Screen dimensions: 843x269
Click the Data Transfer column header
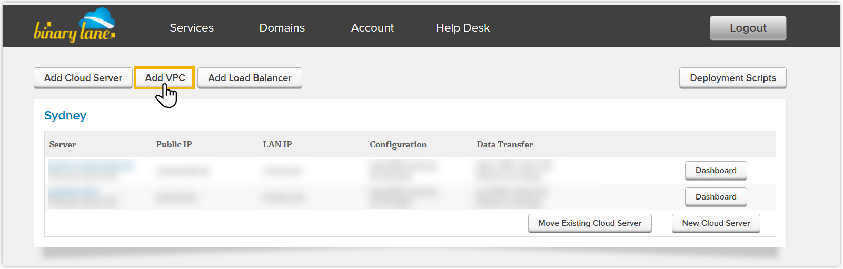pyautogui.click(x=504, y=144)
